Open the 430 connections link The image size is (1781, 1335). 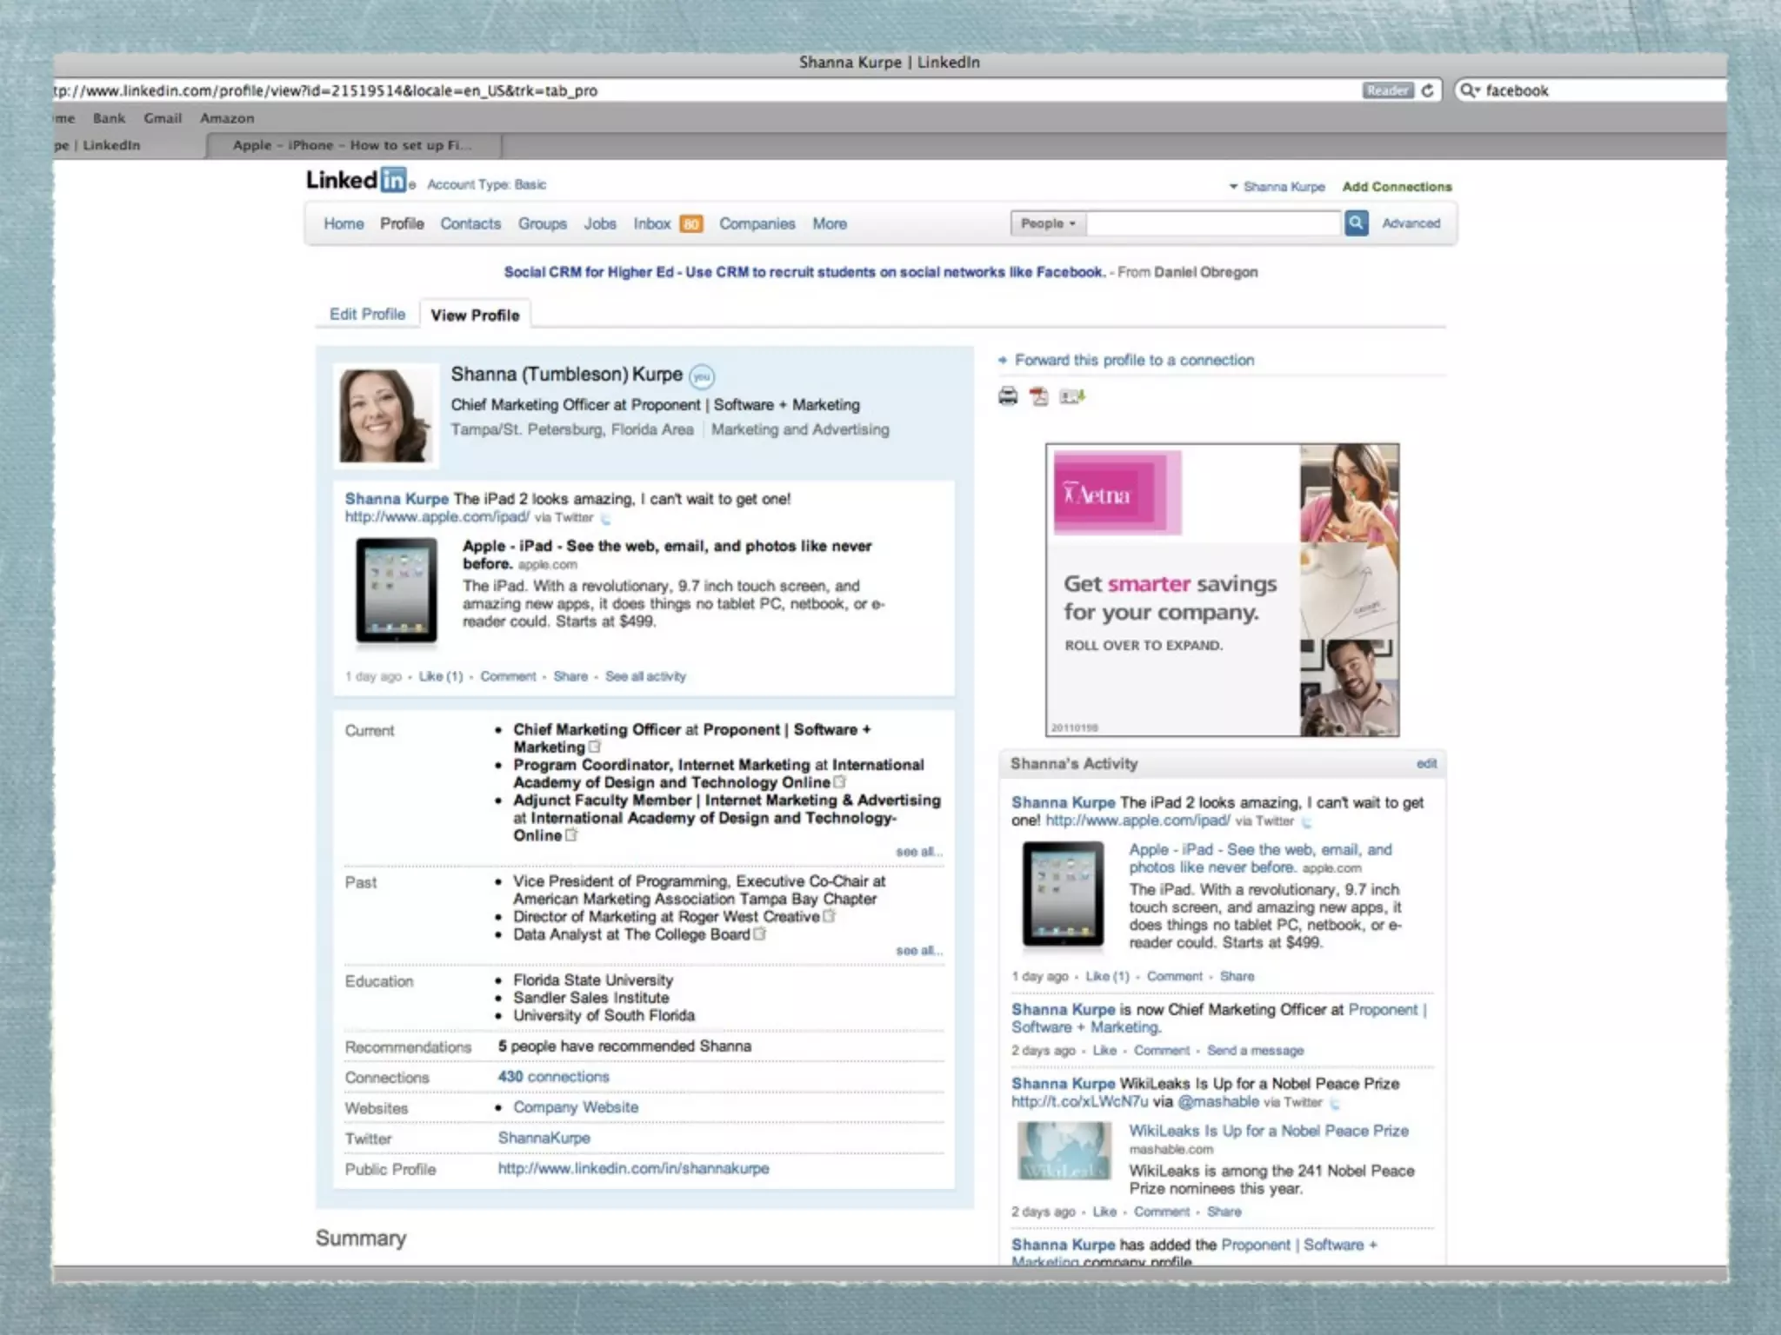point(553,1077)
